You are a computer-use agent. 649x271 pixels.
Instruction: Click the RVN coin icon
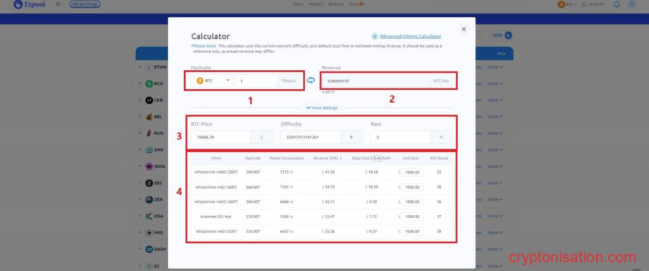[150, 133]
